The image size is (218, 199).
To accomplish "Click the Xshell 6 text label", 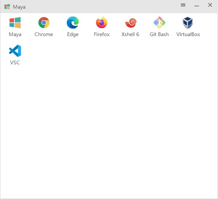I will (x=130, y=35).
